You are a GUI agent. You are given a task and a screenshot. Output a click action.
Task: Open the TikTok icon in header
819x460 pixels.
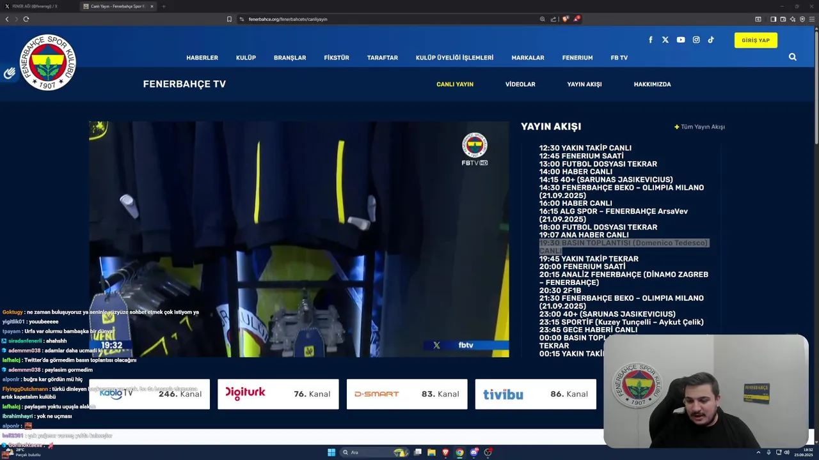tap(711, 40)
